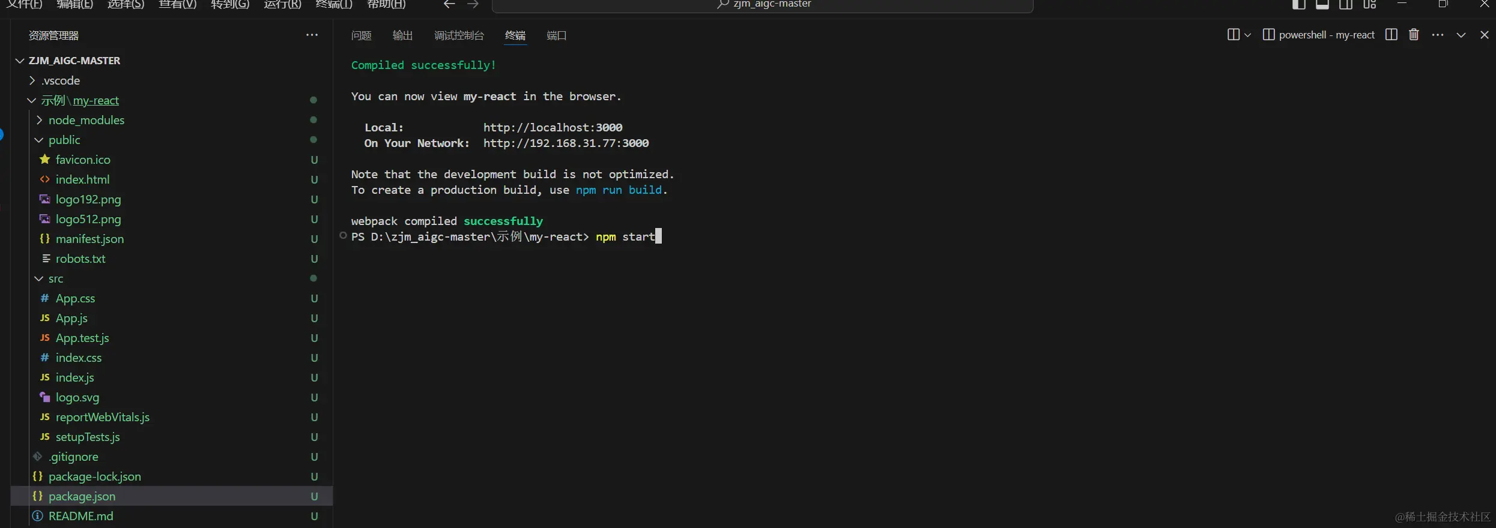Switch to the 调试控制台 tab
The width and height of the screenshot is (1496, 528).
coord(459,35)
